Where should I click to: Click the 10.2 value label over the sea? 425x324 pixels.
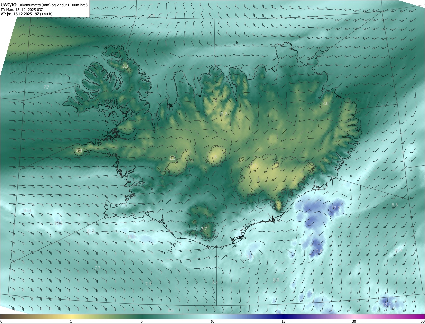(90, 231)
